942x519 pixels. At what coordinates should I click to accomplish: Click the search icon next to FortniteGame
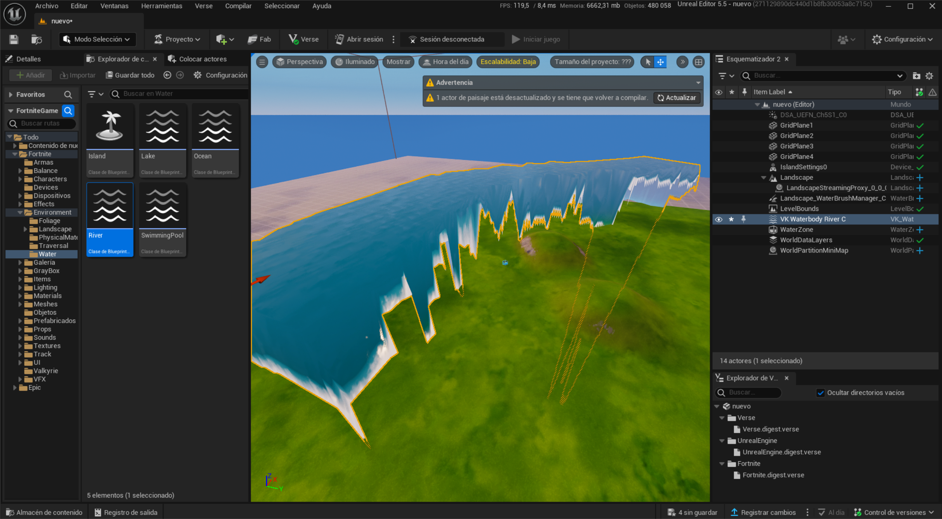(68, 111)
